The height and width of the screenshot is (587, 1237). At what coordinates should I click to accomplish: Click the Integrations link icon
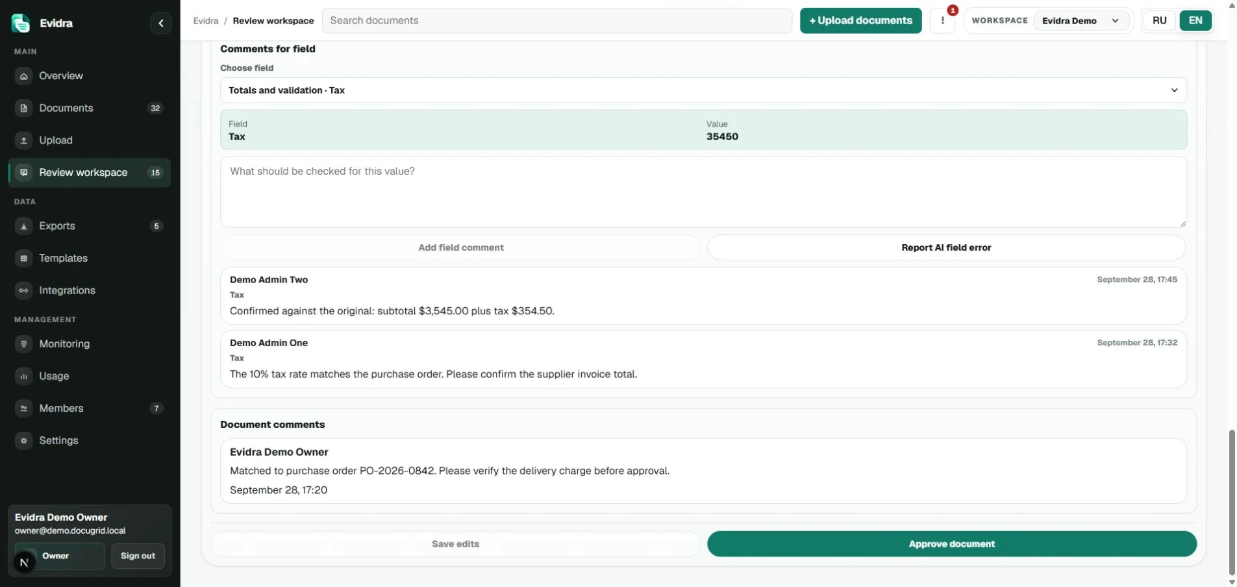(24, 290)
